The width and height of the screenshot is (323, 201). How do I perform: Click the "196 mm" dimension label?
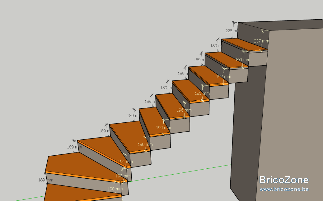(x=184, y=110)
